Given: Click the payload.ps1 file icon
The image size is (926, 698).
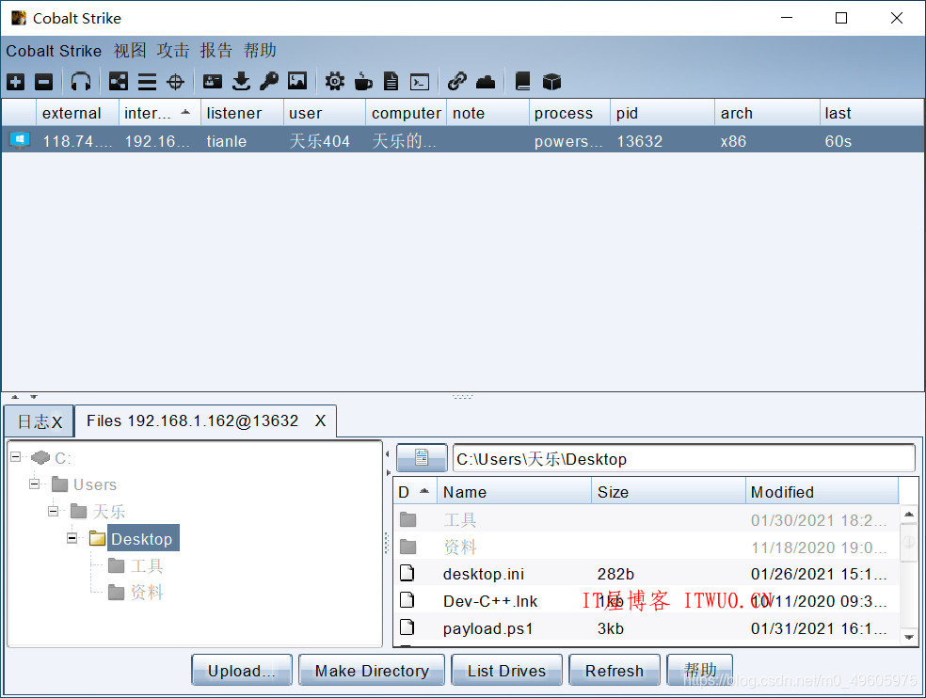Looking at the screenshot, I should [407, 627].
